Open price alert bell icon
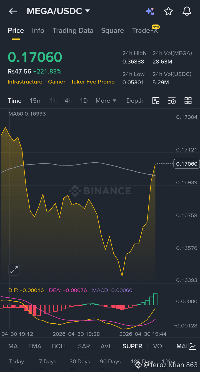200x372 pixels. click(x=187, y=11)
